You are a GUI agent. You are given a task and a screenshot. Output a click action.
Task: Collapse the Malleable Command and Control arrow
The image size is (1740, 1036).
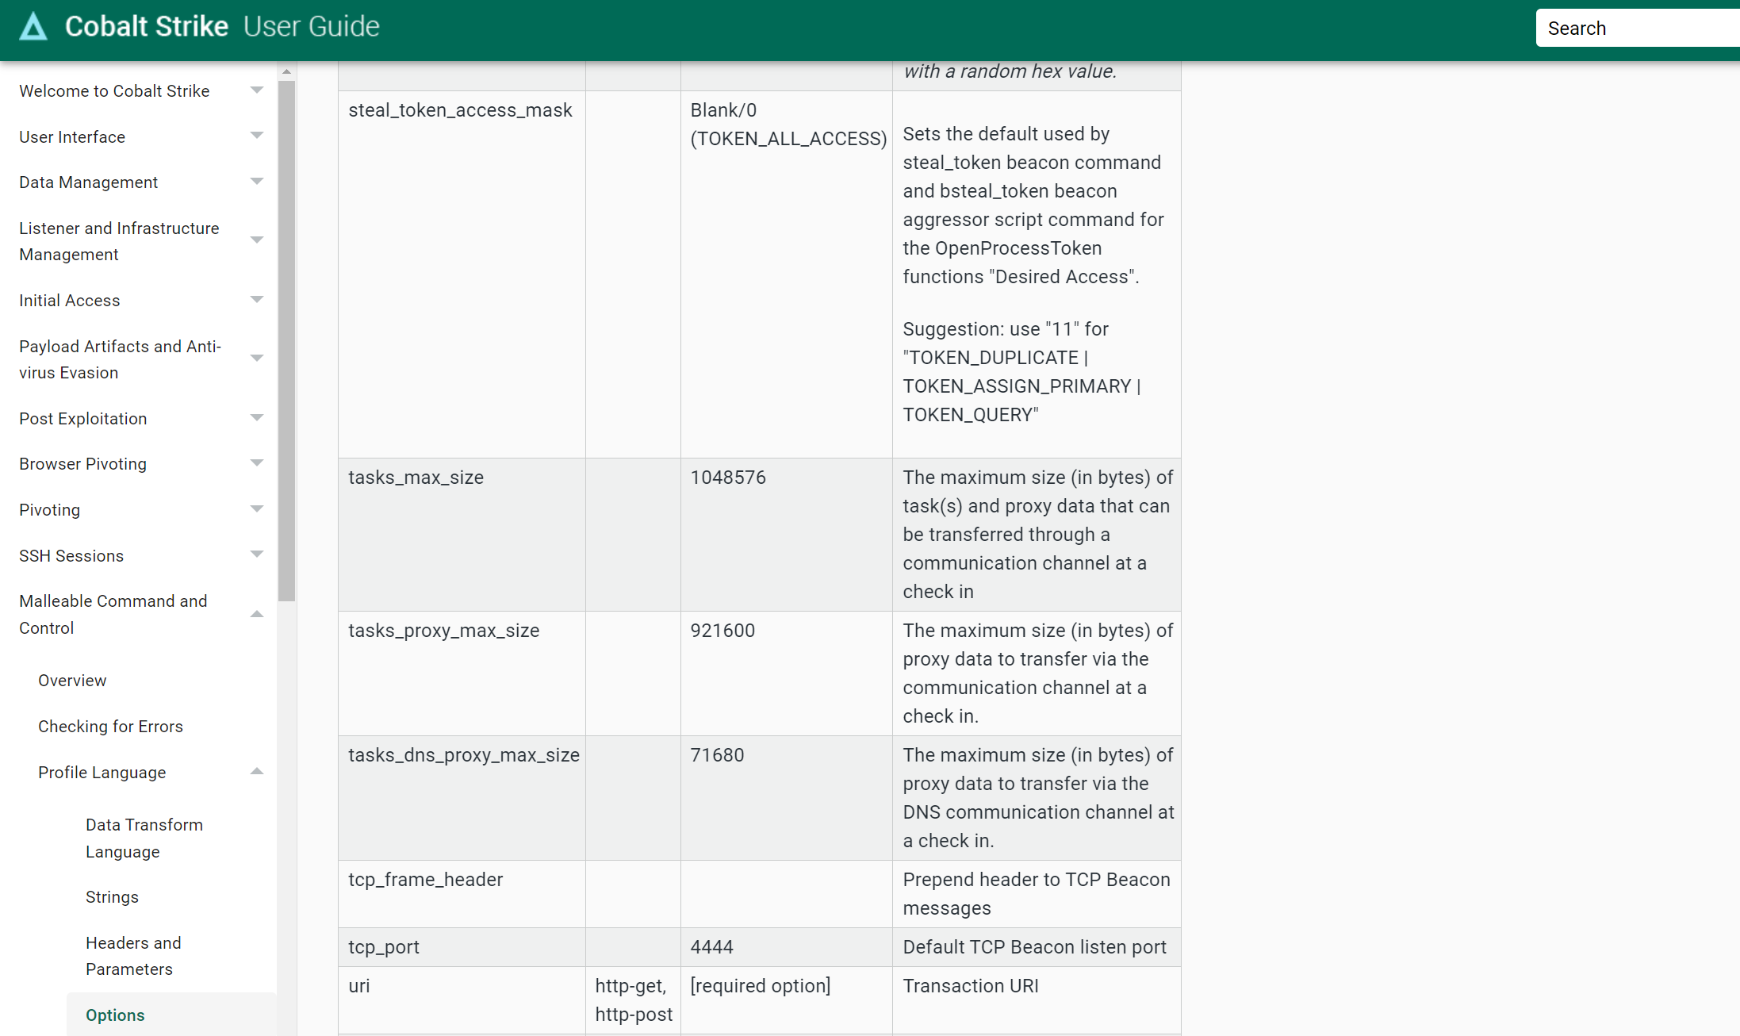point(256,614)
